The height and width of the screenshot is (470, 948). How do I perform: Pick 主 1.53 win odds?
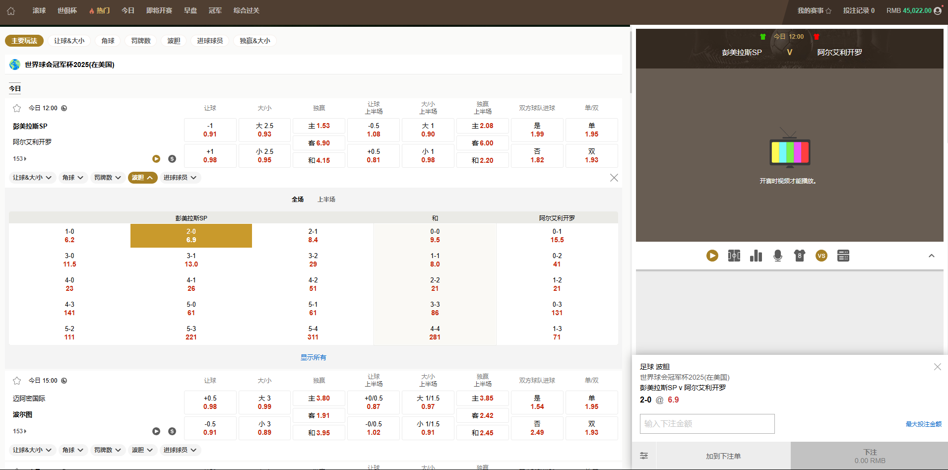pos(319,126)
